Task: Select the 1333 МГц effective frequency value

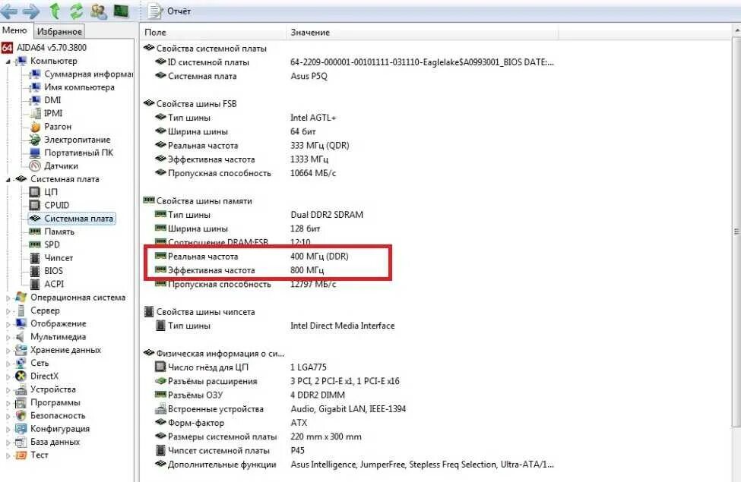Action: pyautogui.click(x=309, y=159)
